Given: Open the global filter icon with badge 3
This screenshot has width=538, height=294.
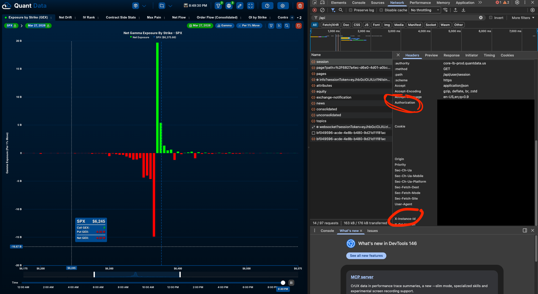Looking at the screenshot, I should click(x=218, y=6).
